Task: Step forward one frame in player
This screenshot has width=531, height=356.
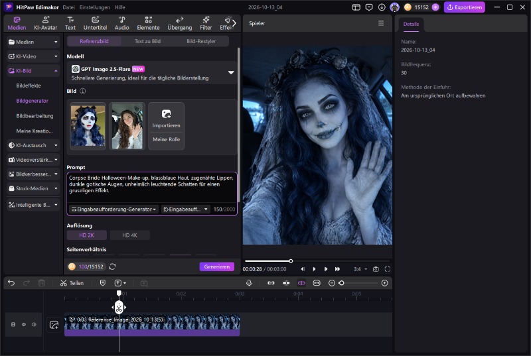Action: [x=325, y=269]
